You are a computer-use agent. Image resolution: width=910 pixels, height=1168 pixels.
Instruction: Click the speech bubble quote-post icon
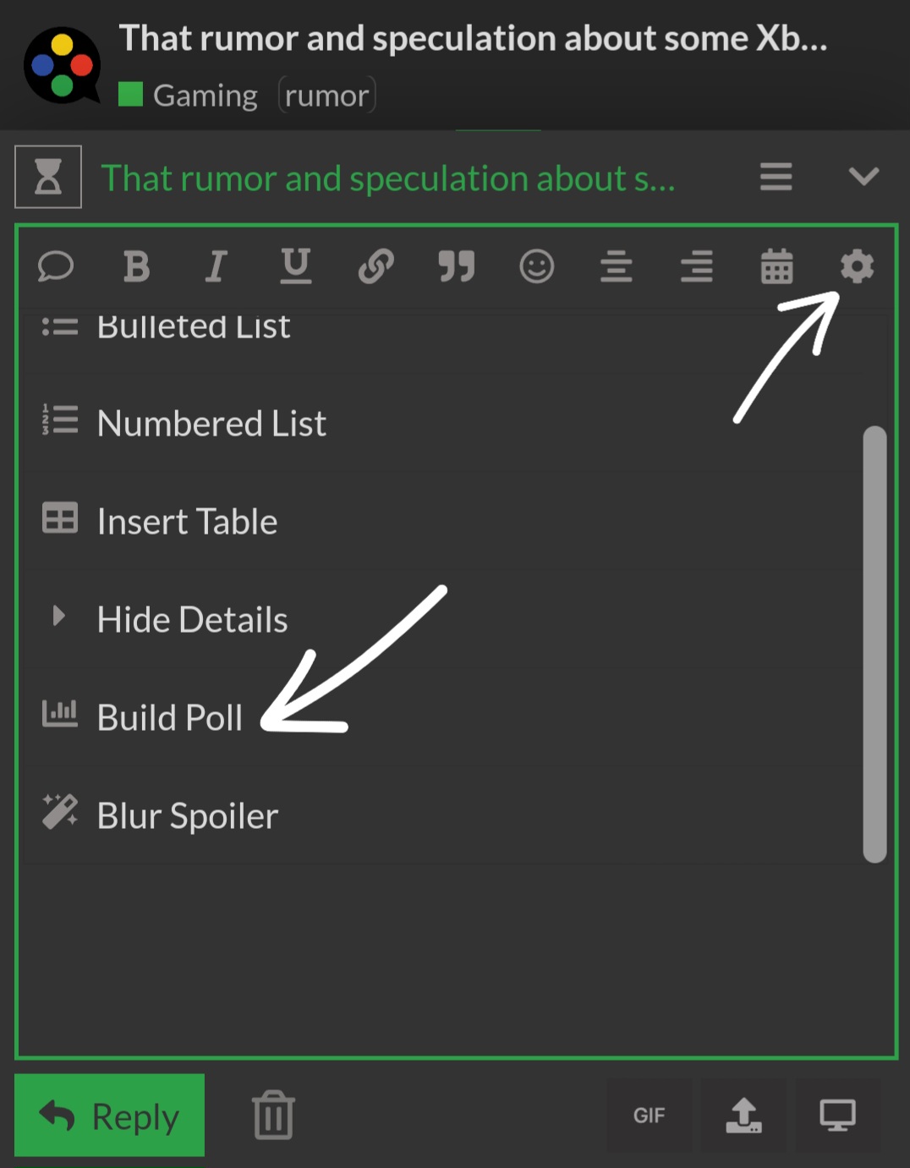56,266
